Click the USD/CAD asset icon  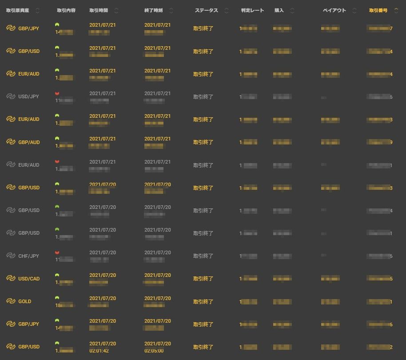pos(11,279)
